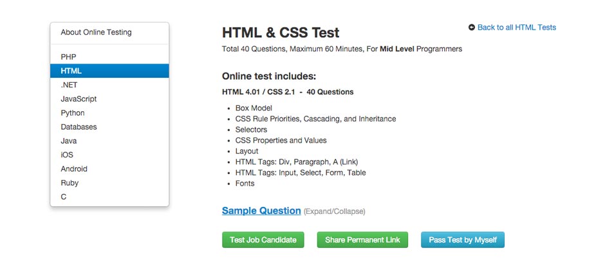Select PHP in the sidebar menu

point(69,57)
